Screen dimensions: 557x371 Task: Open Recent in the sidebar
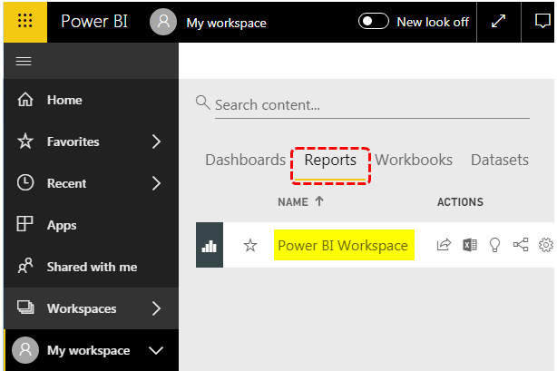(x=91, y=183)
